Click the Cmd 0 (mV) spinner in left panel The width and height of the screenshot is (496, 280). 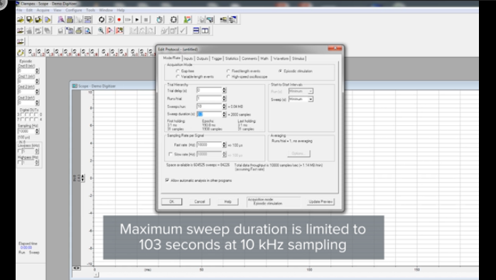38,71
